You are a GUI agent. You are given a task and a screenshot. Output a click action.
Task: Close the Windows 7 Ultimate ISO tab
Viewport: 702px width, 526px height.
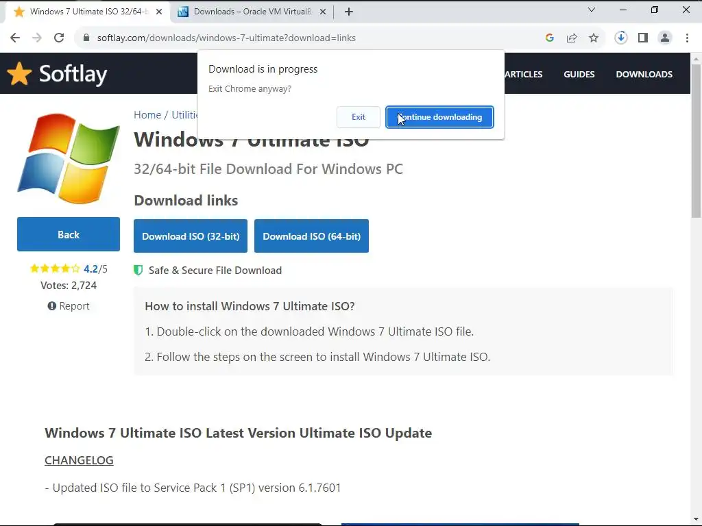[x=159, y=12]
